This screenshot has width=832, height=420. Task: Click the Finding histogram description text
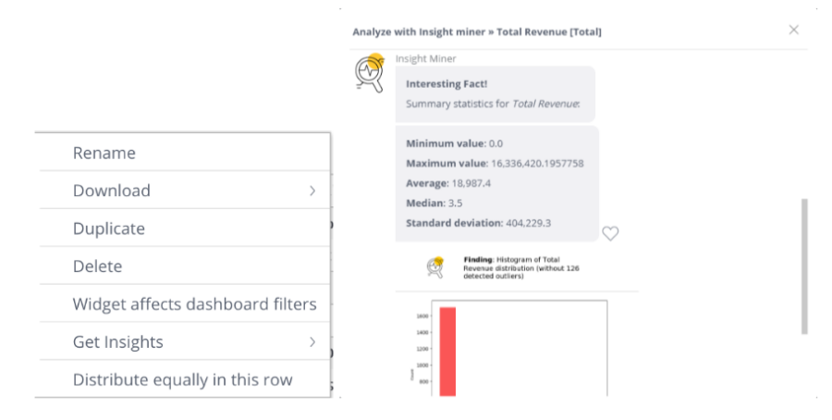click(521, 267)
